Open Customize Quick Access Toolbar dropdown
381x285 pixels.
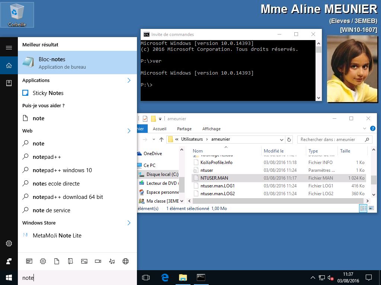tap(160, 119)
